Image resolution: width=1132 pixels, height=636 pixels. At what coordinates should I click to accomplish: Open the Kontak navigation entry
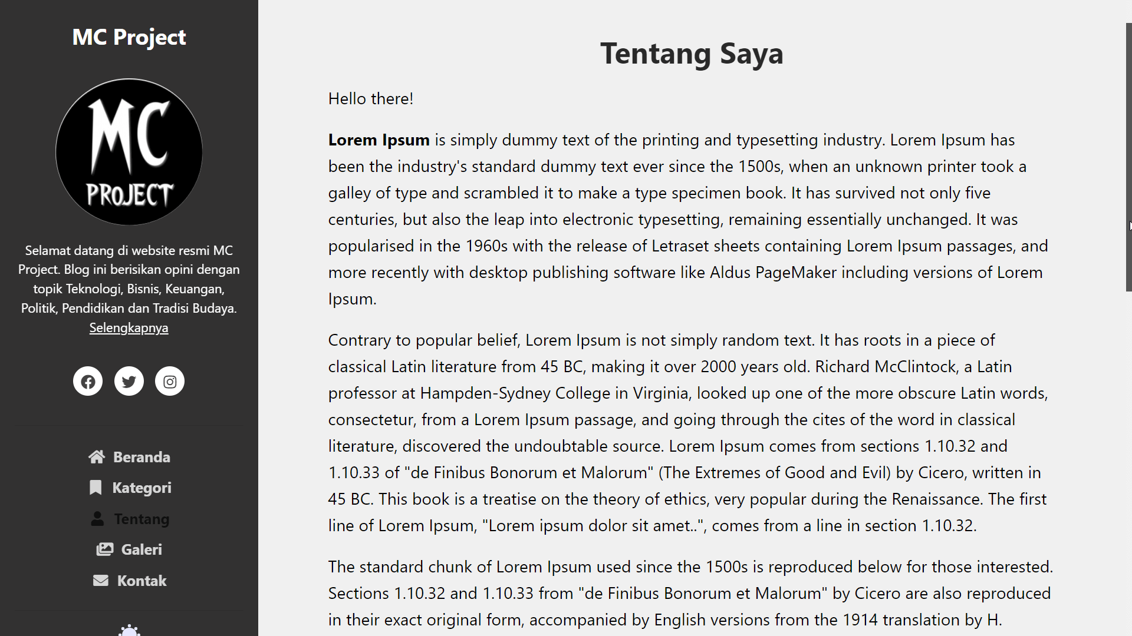[x=141, y=580]
